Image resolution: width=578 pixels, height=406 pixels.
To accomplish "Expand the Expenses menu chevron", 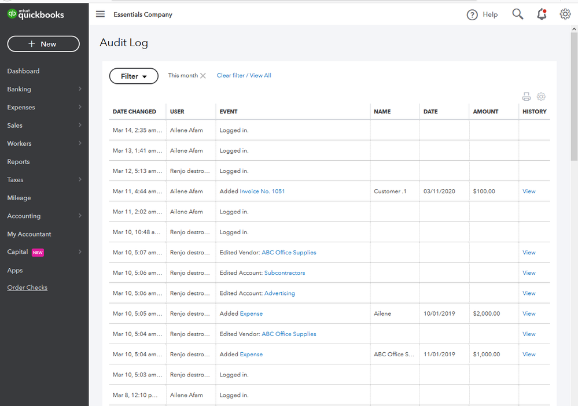I will tap(80, 107).
